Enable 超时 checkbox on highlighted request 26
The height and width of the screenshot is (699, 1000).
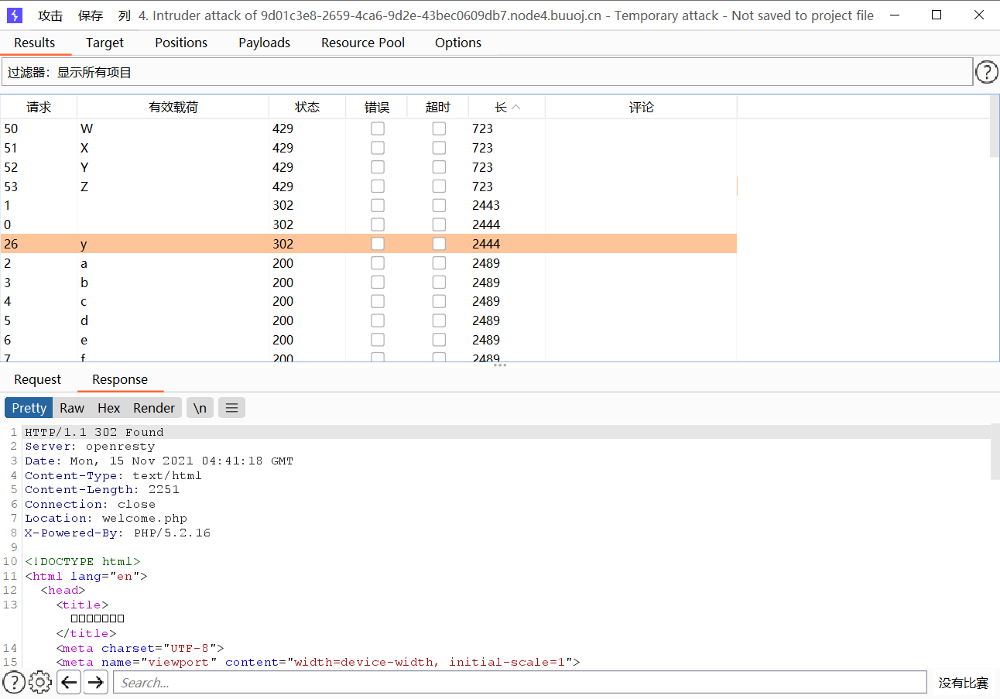click(x=439, y=244)
